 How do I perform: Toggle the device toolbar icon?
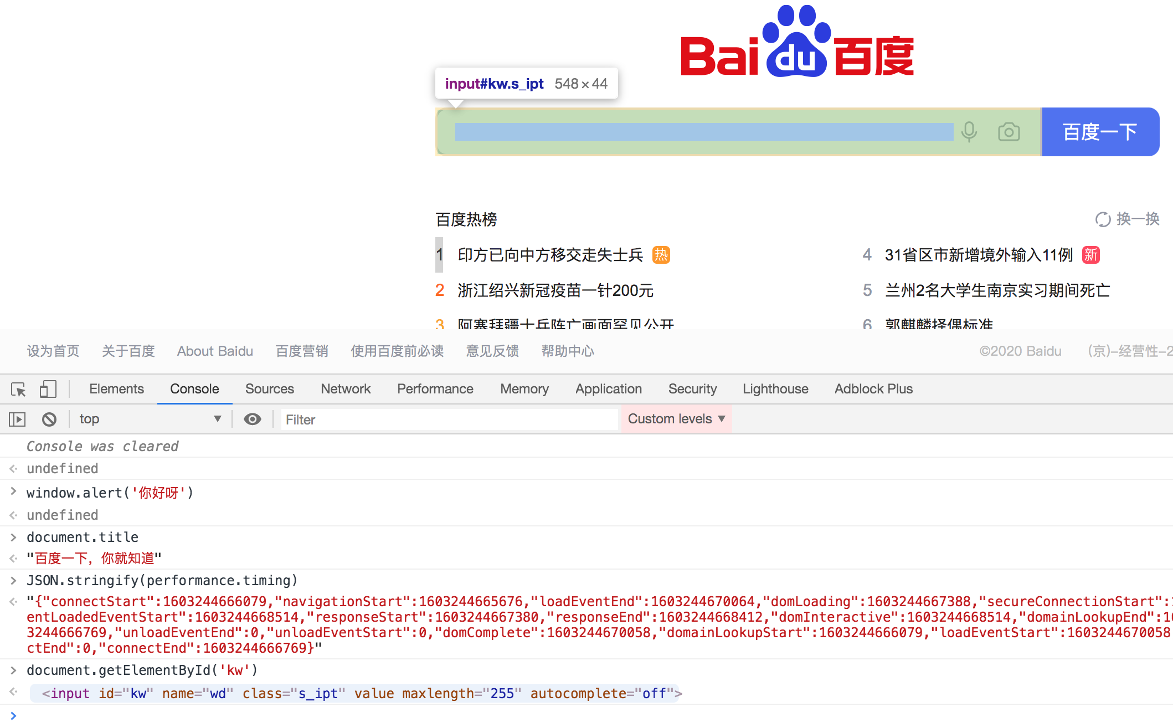[48, 390]
